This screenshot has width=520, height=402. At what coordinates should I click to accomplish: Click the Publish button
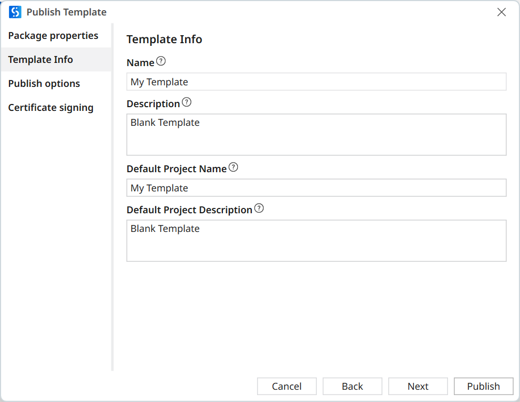pos(483,387)
